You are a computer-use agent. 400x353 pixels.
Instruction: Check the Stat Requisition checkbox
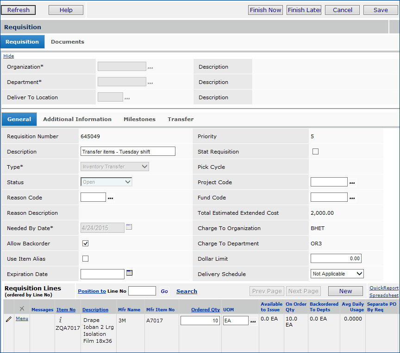[x=316, y=151]
